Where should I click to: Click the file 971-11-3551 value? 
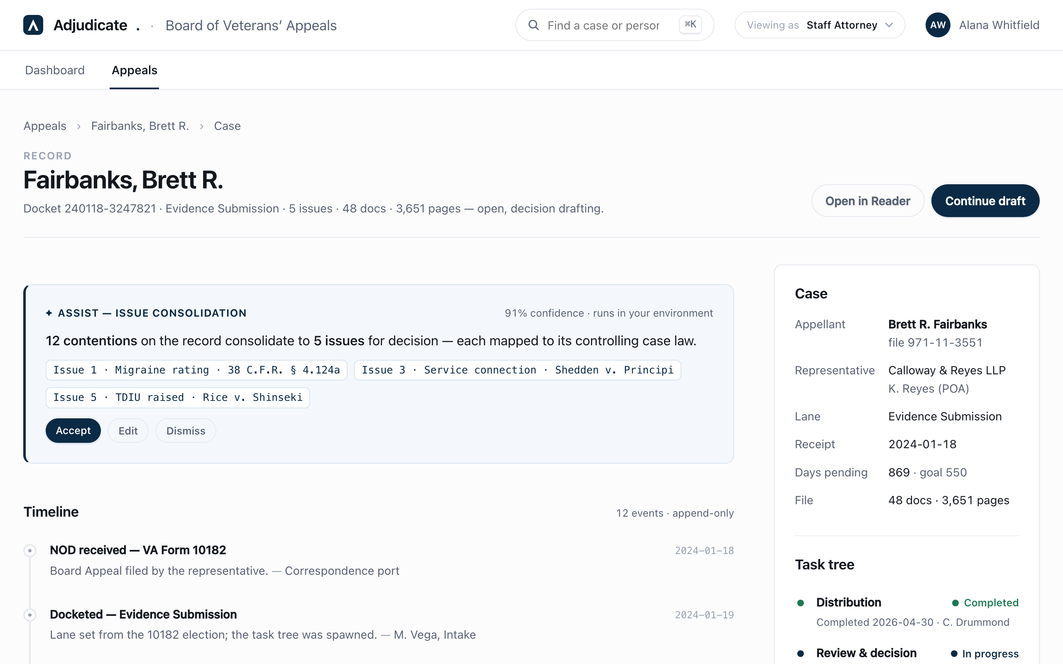[x=935, y=342]
